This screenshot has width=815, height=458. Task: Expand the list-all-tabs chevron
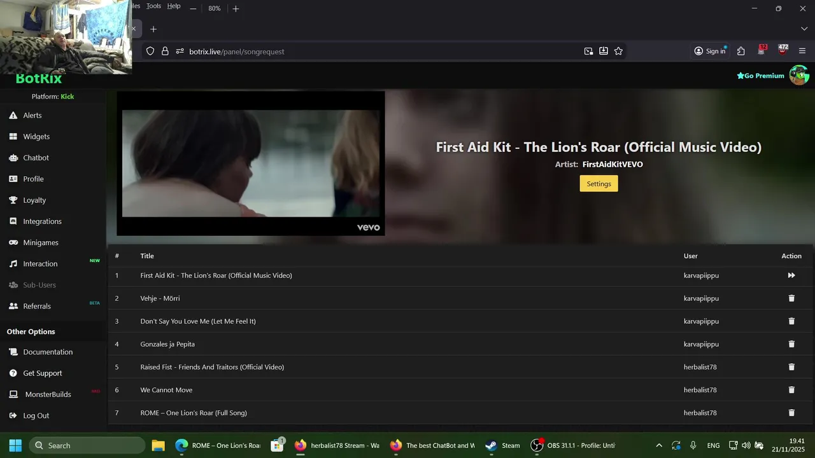(x=804, y=29)
